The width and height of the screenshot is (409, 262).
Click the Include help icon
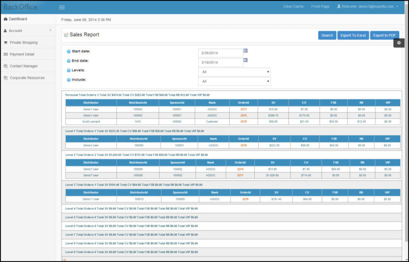click(68, 79)
